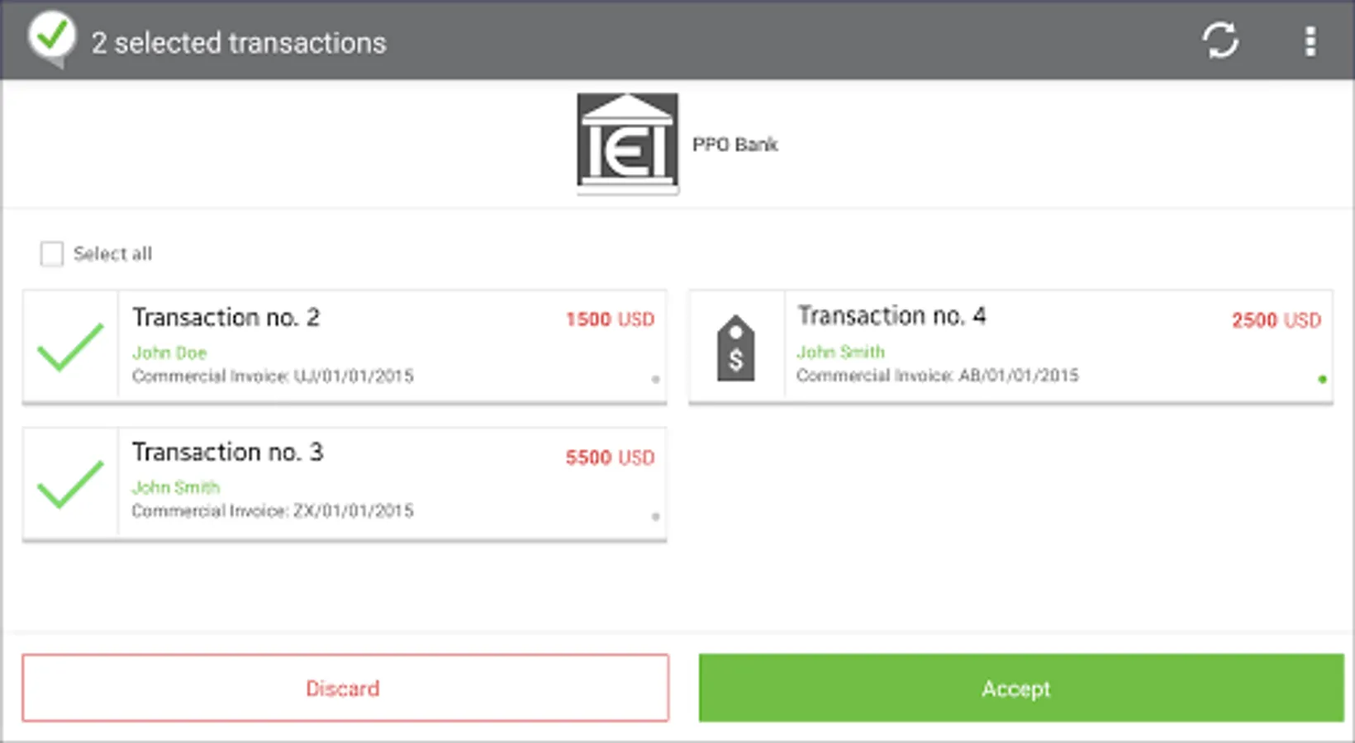Tap the PPO Bank building logo
The image size is (1355, 743).
[627, 143]
